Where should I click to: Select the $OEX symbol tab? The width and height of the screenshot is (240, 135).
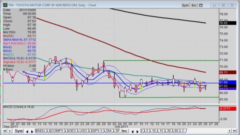pyautogui.click(x=71, y=131)
